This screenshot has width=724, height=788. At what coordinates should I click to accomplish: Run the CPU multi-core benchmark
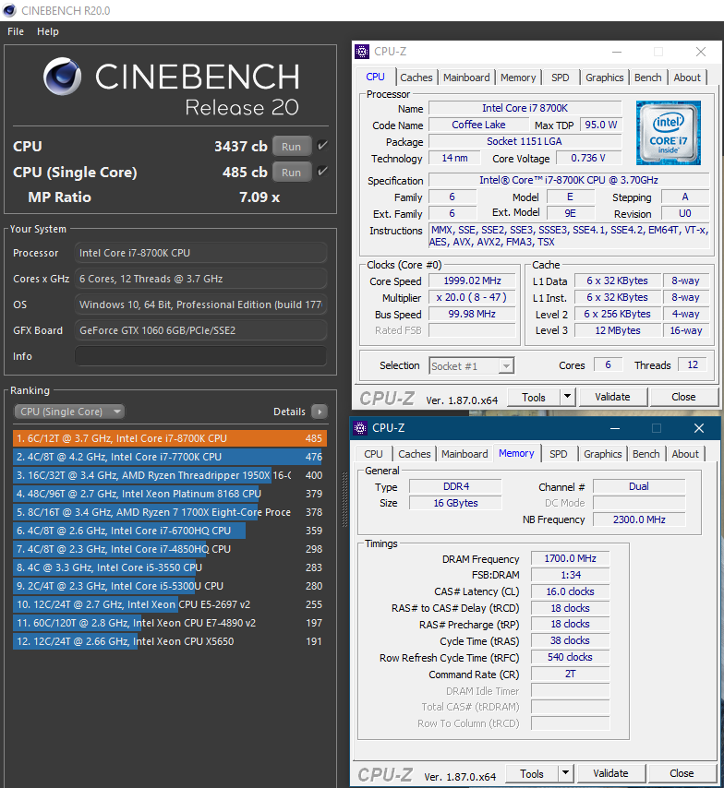291,146
